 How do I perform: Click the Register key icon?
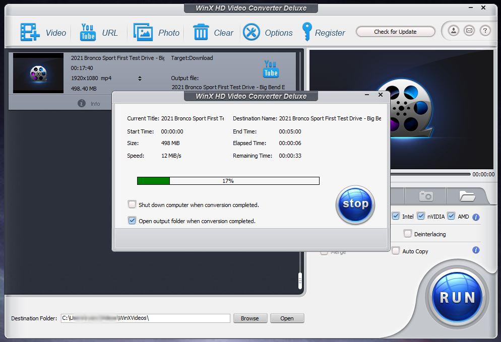pos(306,32)
